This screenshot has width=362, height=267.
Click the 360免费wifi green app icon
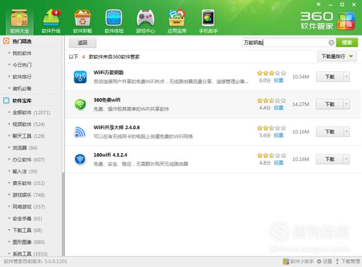[80, 104]
